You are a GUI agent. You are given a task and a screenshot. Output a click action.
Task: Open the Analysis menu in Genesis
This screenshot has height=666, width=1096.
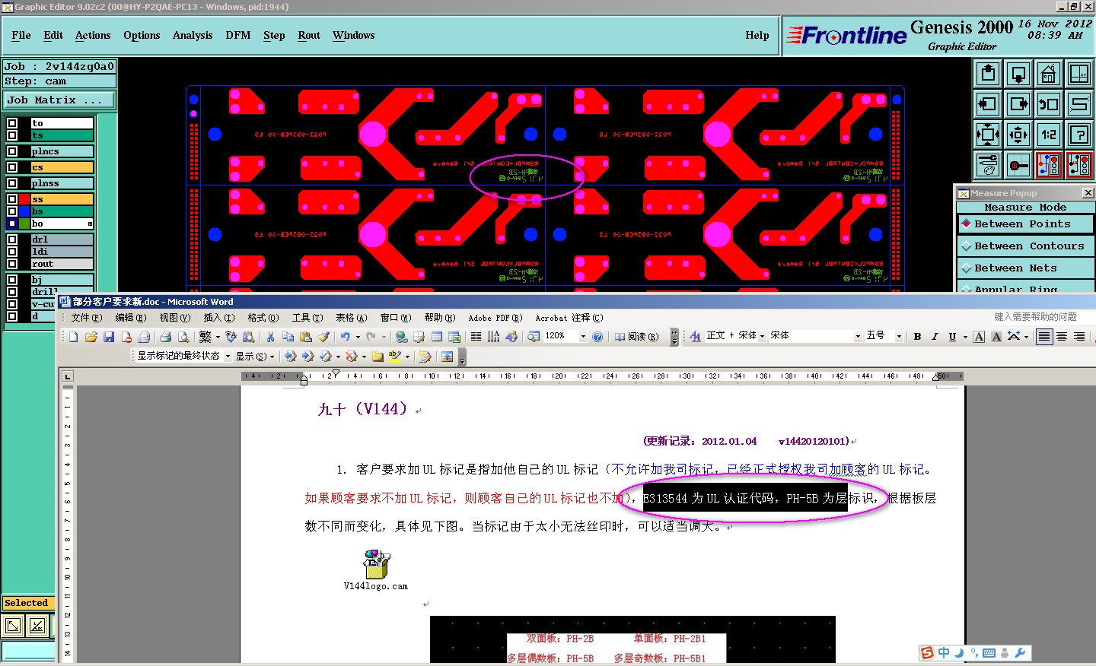click(193, 35)
